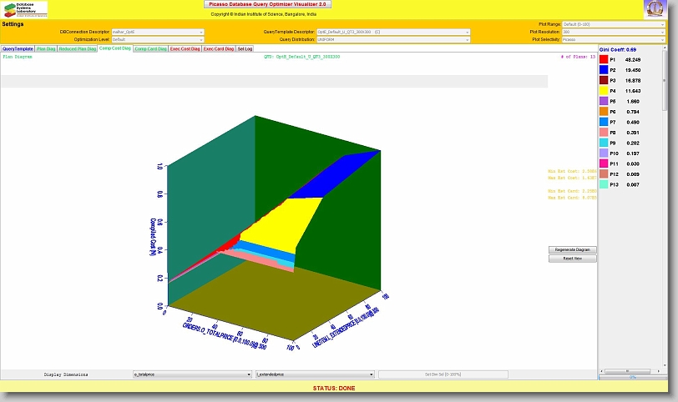The height and width of the screenshot is (402, 678).
Task: Open the Plot Resolution dropdown
Action: click(614, 32)
